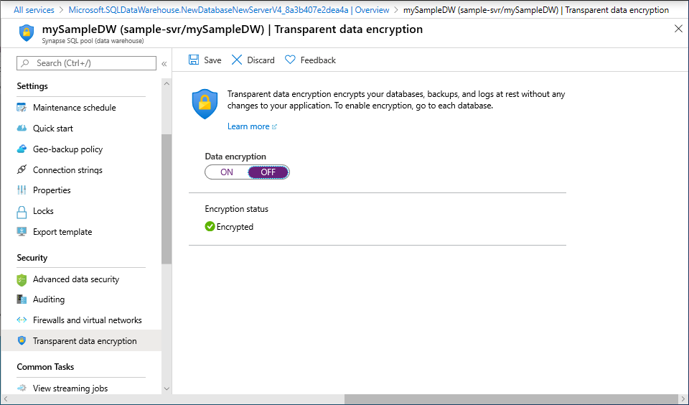The height and width of the screenshot is (405, 689).
Task: Collapse the sidebar with double chevron
Action: pyautogui.click(x=164, y=64)
